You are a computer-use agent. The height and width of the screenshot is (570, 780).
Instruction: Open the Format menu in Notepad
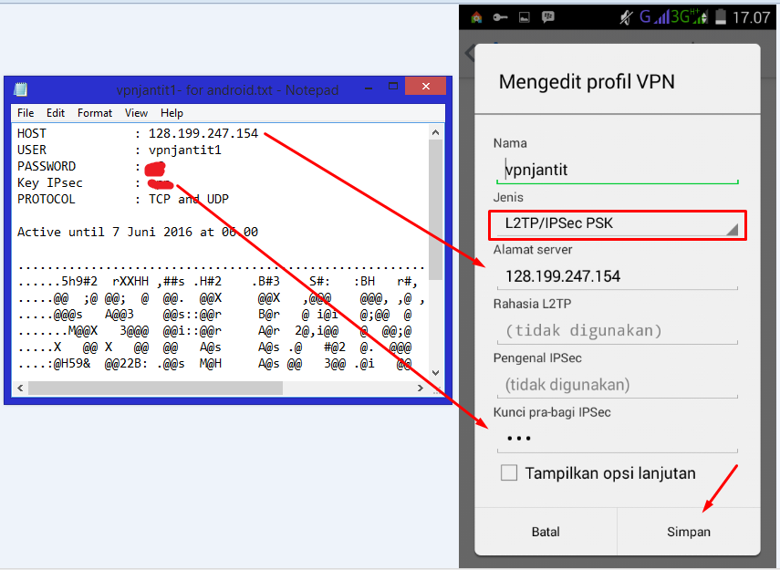[95, 113]
